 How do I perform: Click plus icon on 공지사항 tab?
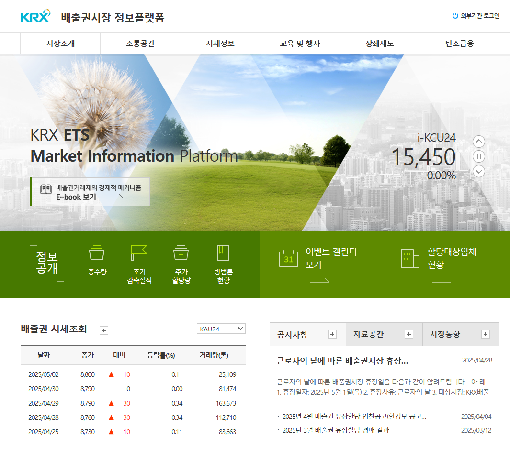click(332, 334)
